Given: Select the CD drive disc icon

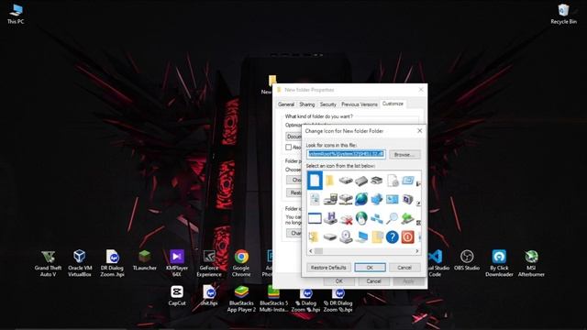Looking at the screenshot, I should pyautogui.click(x=346, y=236).
